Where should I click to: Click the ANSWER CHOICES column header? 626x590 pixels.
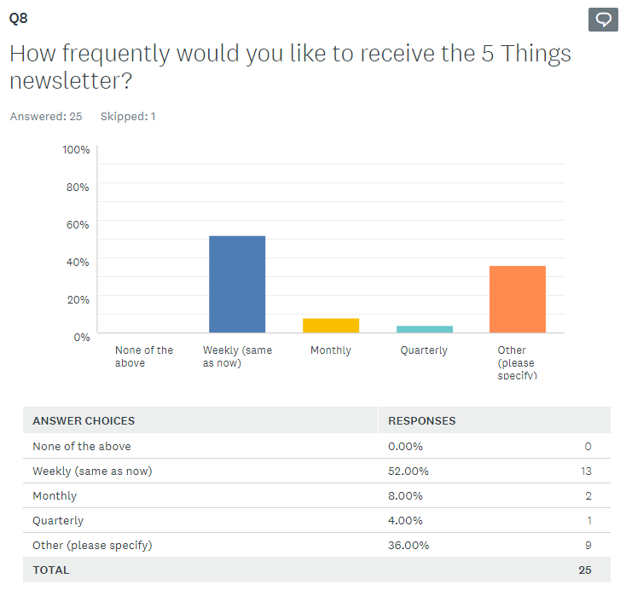click(x=84, y=420)
